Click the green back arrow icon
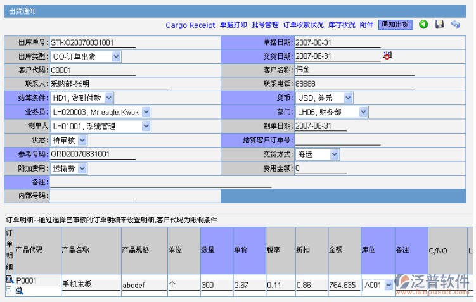 423,25
